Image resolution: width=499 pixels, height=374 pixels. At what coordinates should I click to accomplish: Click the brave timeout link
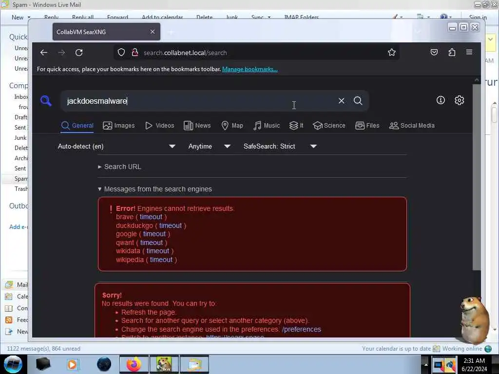[x=151, y=217]
